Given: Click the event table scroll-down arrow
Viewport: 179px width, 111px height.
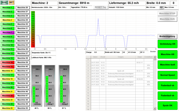Looking at the screenshot, I should coord(155,109).
